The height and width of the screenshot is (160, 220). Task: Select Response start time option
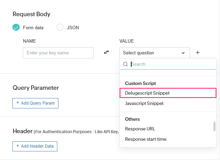145,139
